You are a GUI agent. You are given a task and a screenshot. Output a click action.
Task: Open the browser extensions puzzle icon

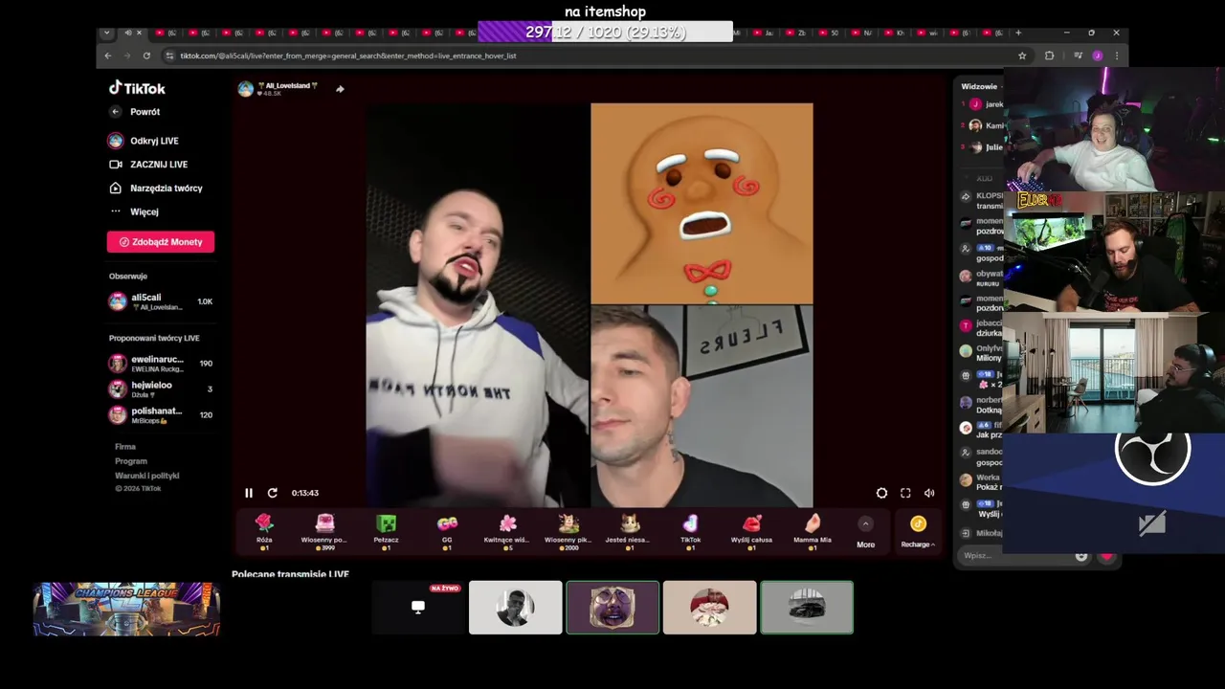pos(1049,56)
